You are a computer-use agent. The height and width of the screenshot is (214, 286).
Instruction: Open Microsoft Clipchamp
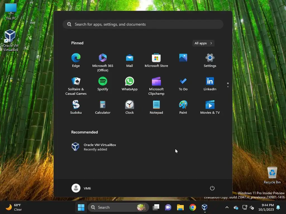pyautogui.click(x=156, y=86)
